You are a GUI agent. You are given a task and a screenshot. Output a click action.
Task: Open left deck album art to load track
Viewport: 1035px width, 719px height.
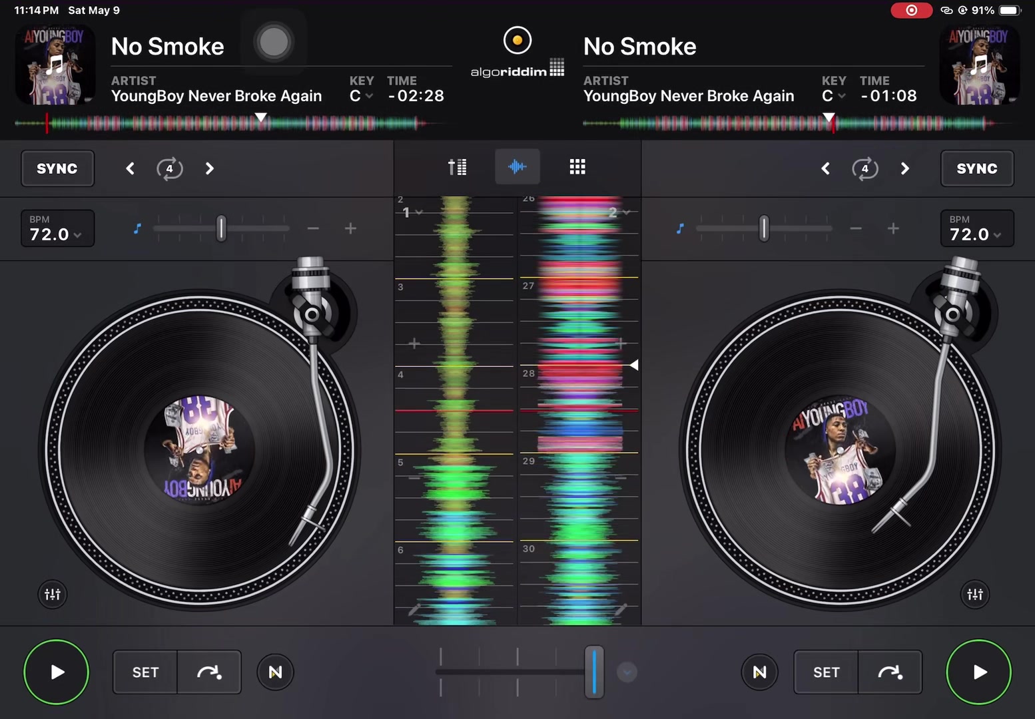pos(55,65)
